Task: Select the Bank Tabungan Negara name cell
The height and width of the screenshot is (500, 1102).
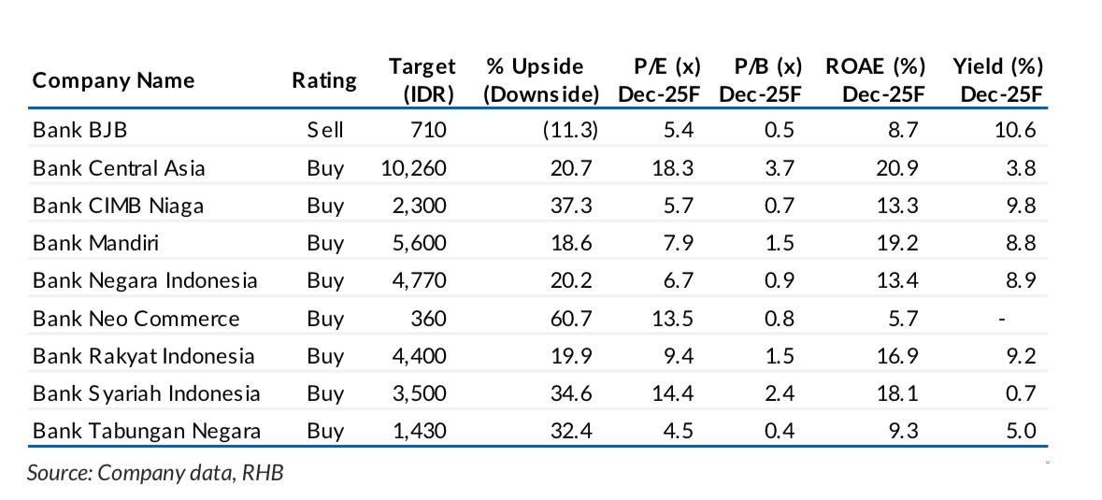Action: (x=146, y=431)
